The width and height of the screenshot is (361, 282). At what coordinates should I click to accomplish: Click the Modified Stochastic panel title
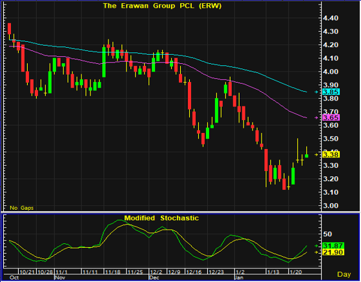161,218
